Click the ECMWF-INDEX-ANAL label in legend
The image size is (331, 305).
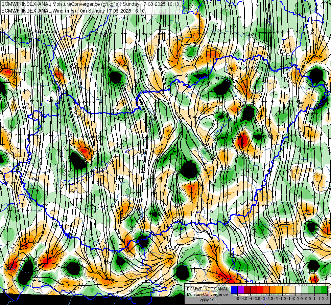[207, 289]
